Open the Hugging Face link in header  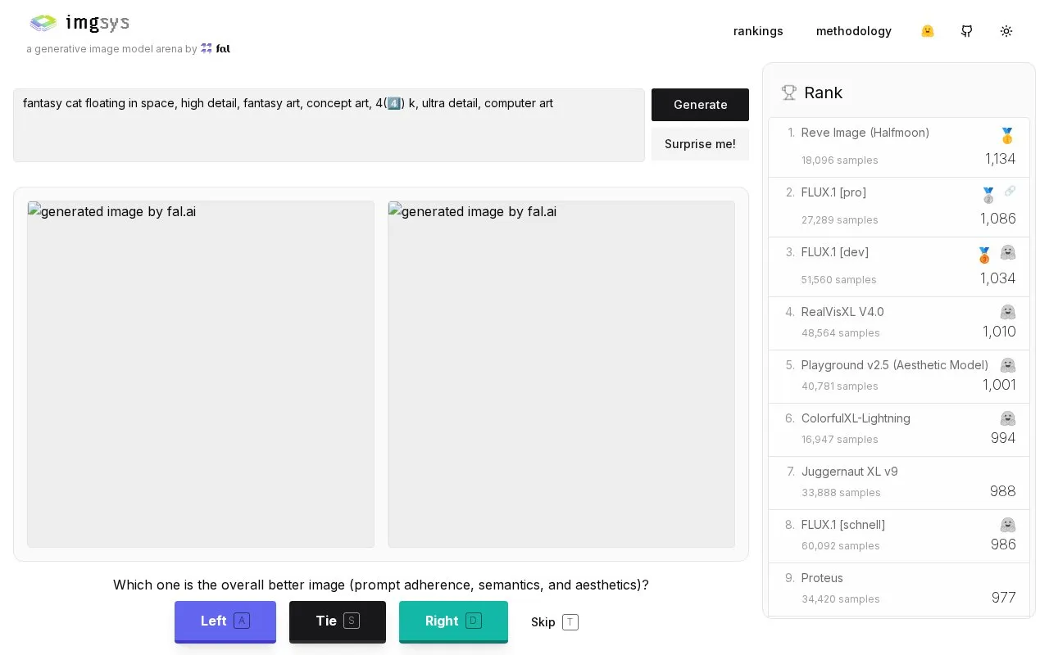click(928, 31)
